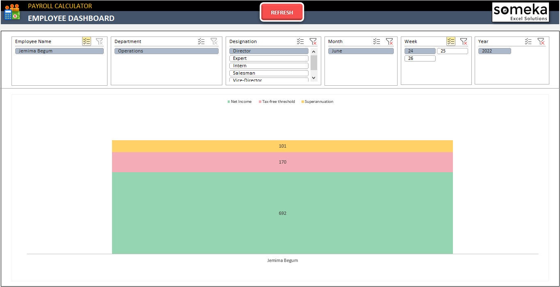Select Salesman designation item
560x287 pixels.
tap(269, 73)
